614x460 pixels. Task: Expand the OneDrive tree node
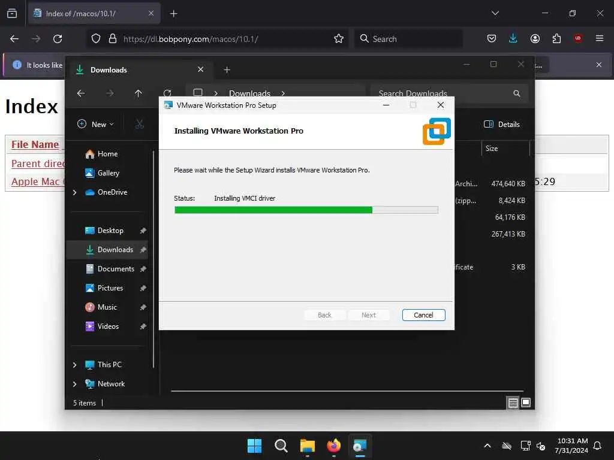coord(75,192)
